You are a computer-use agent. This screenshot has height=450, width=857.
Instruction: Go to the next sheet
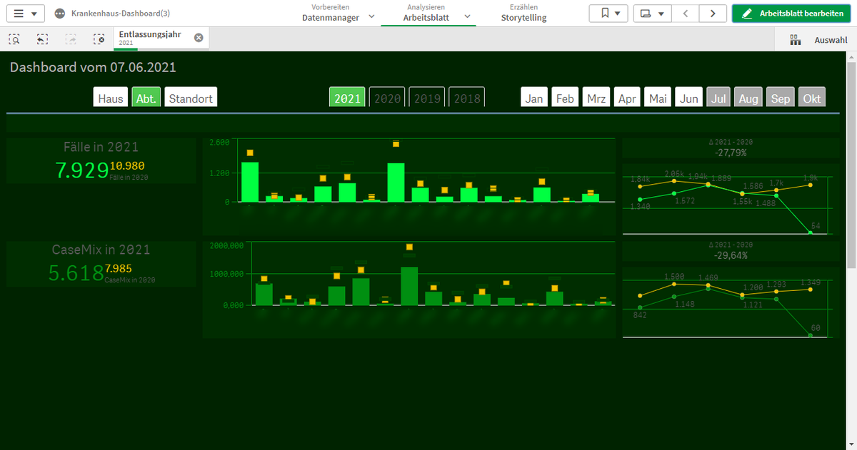[712, 14]
